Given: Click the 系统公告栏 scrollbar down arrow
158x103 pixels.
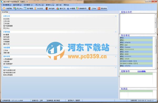Looking at the screenshot, I should click(x=156, y=33).
